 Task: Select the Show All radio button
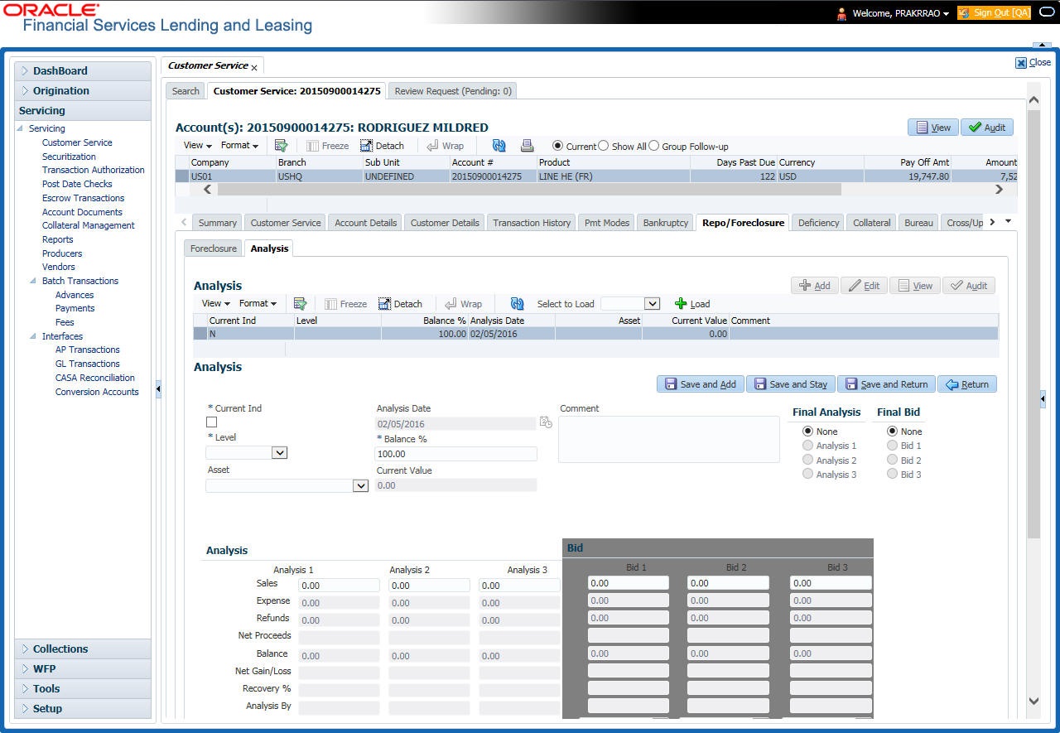pyautogui.click(x=604, y=146)
